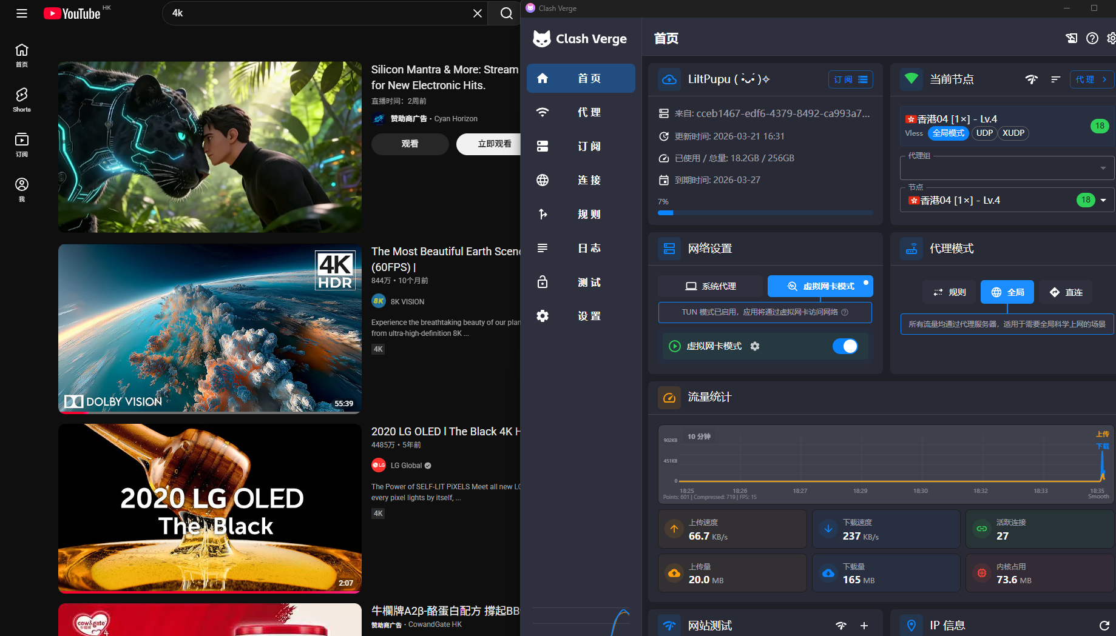Image resolution: width=1116 pixels, height=636 pixels.
Task: Open the 4K HDR Earth video thumbnail
Action: [210, 329]
